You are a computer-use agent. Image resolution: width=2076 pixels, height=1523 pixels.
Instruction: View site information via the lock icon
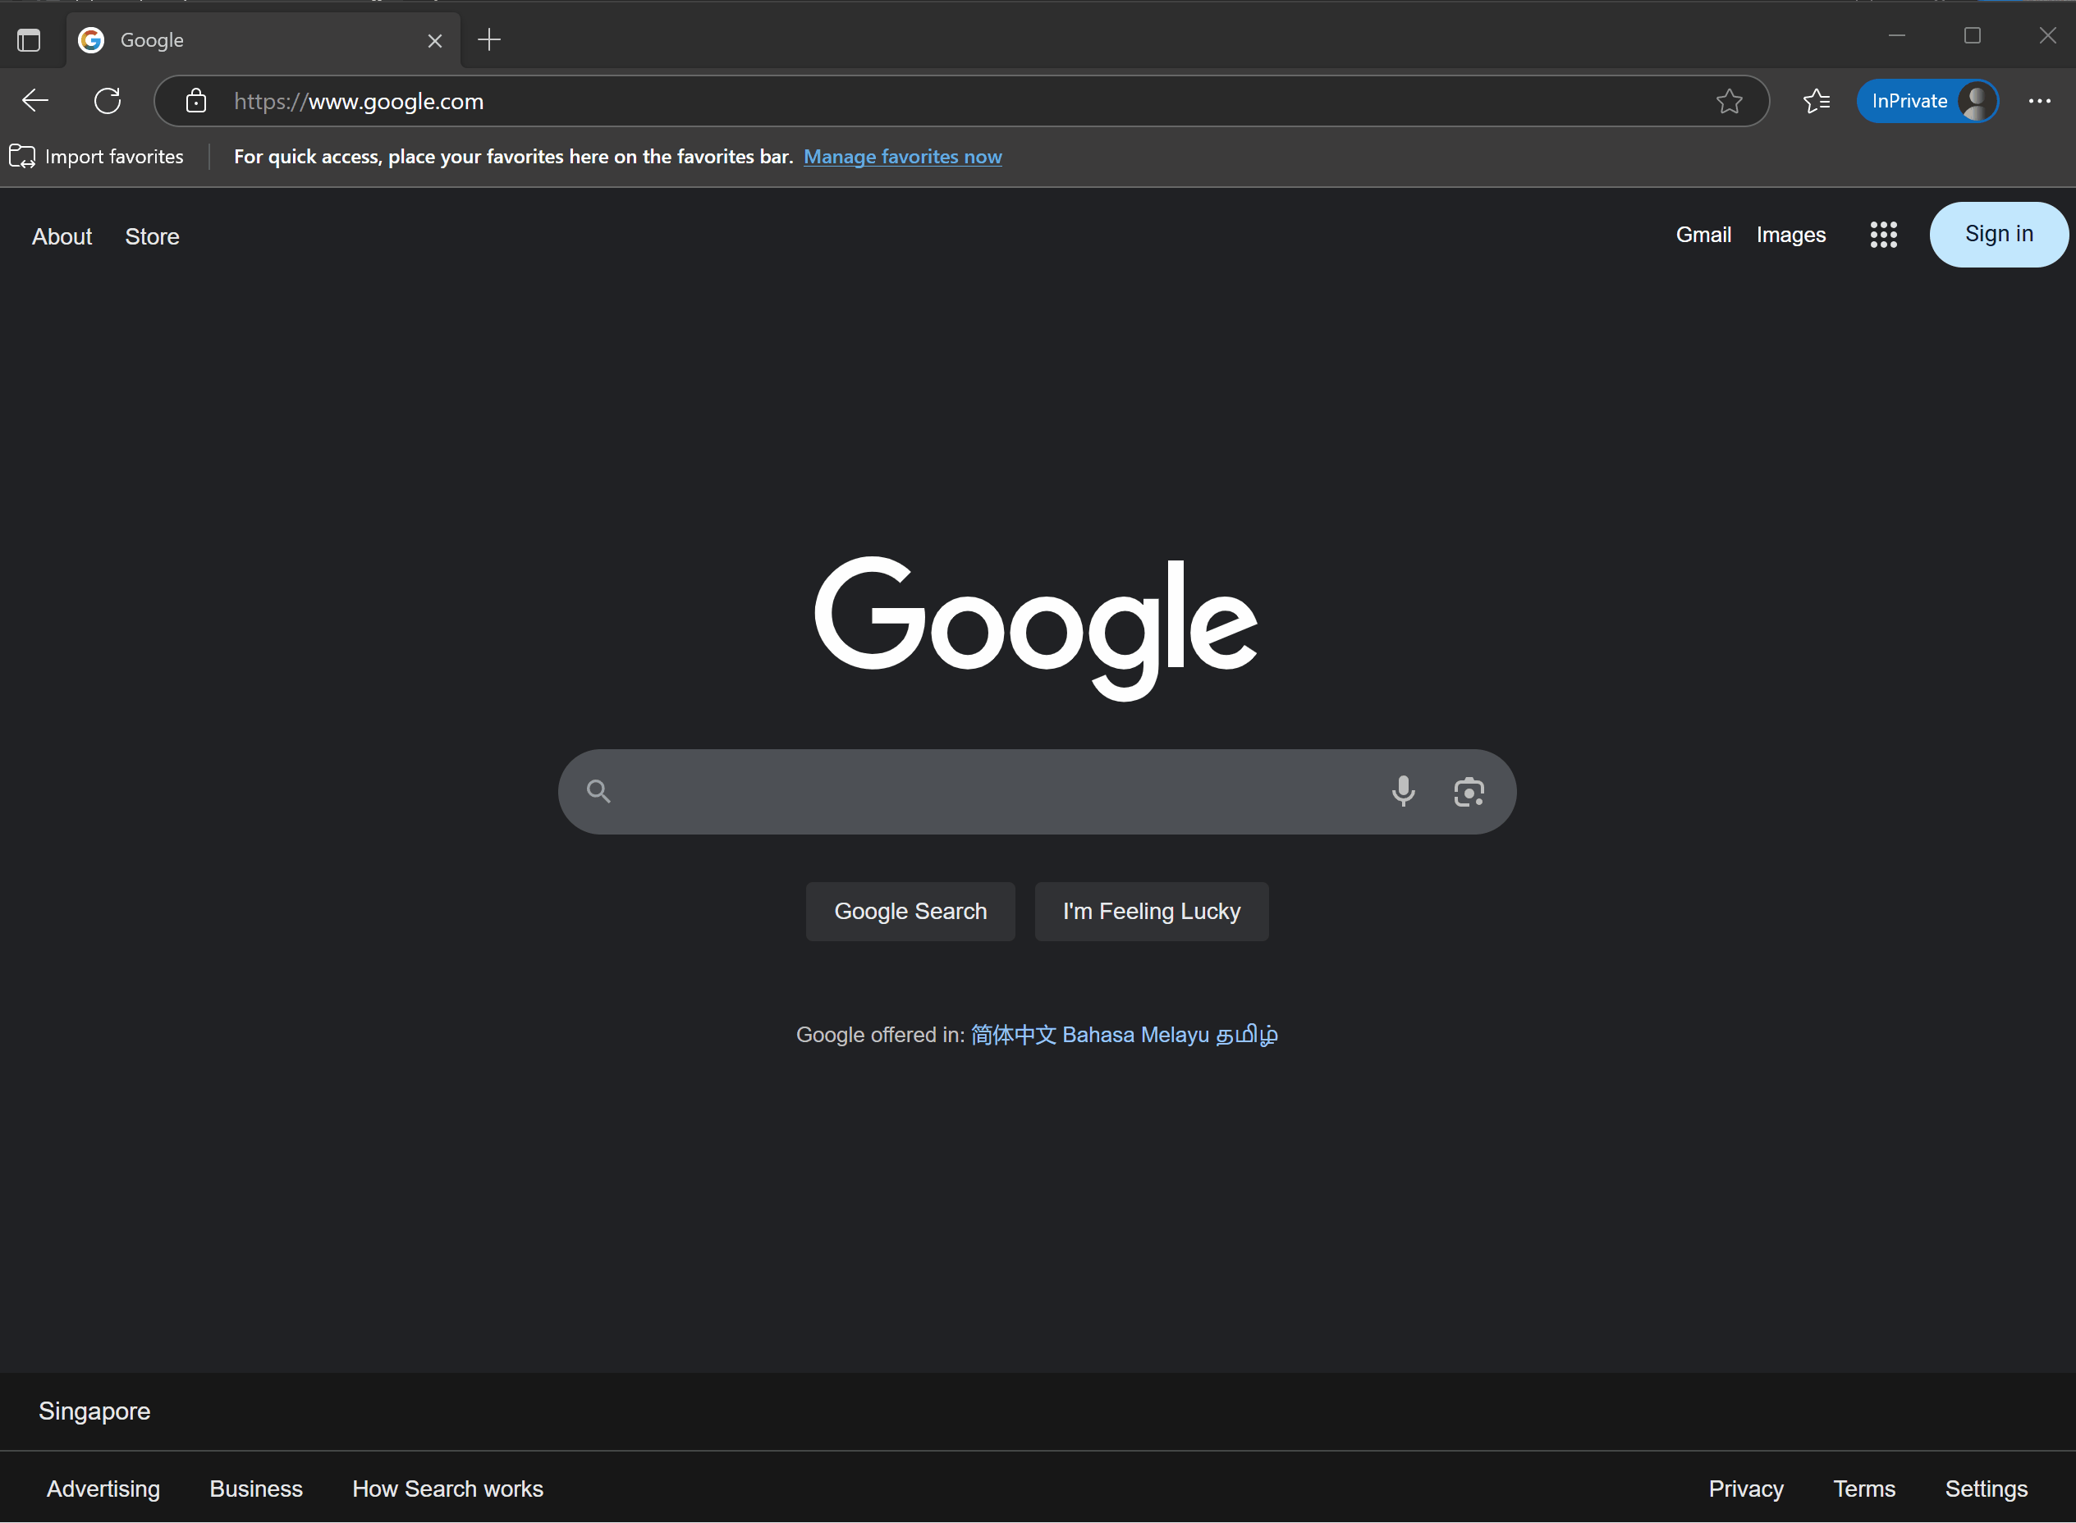195,100
